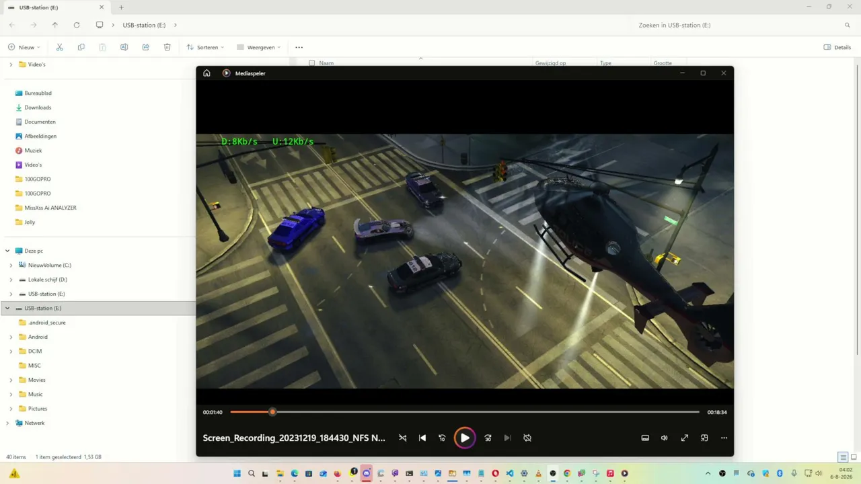Click the Nieuw button in Explorer
The width and height of the screenshot is (861, 484).
pos(24,47)
